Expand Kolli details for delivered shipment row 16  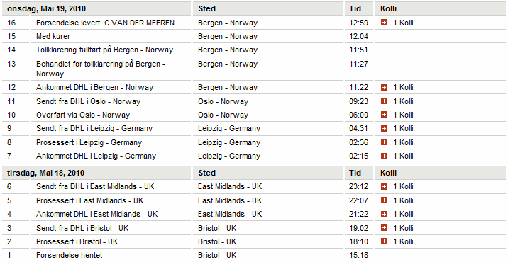pos(385,23)
